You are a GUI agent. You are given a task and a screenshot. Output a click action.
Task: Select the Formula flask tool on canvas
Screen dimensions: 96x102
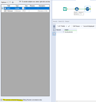coord(77,9)
